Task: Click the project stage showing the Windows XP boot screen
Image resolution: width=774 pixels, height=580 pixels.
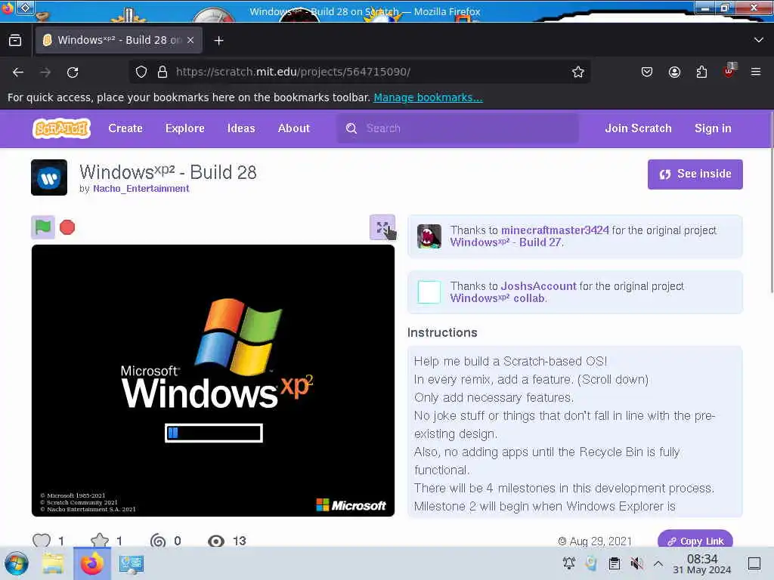Action: (212, 381)
